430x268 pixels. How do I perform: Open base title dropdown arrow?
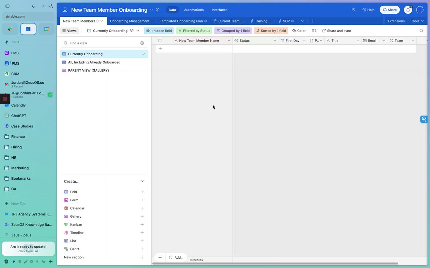coord(151,10)
